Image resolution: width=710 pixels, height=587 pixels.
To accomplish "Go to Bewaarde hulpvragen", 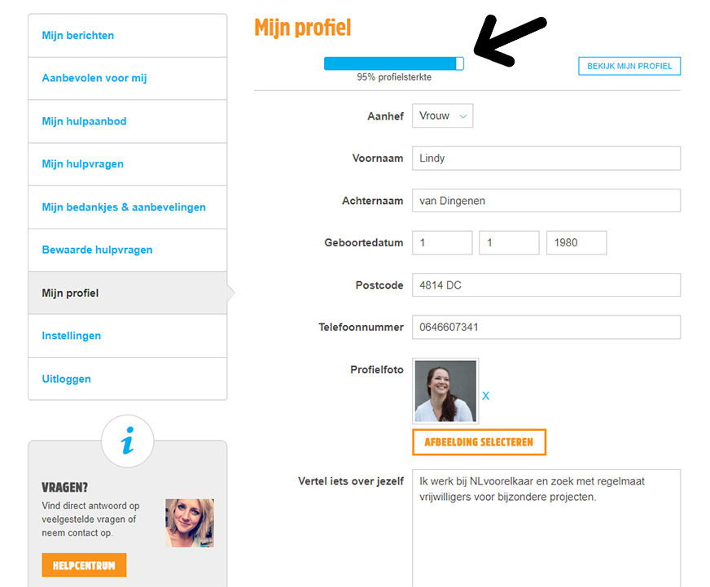I will point(98,250).
